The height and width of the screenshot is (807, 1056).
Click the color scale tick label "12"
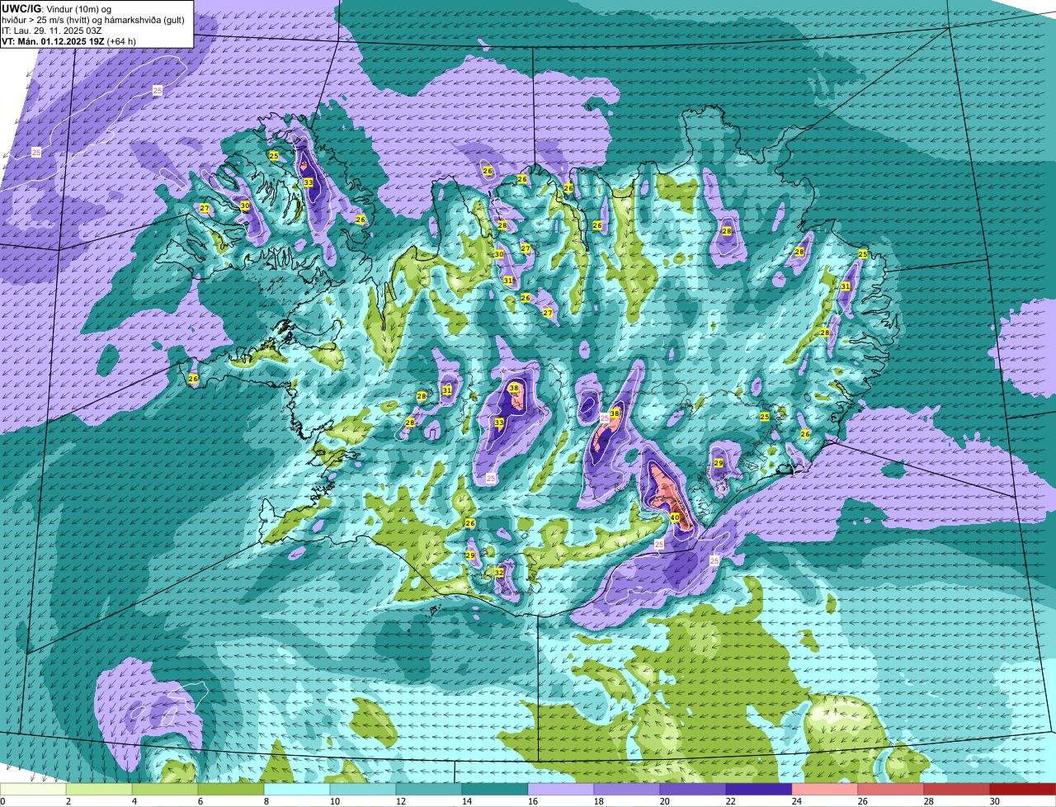401,801
